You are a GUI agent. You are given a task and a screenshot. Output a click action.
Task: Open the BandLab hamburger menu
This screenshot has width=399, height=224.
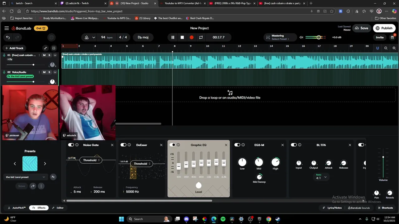(x=7, y=28)
